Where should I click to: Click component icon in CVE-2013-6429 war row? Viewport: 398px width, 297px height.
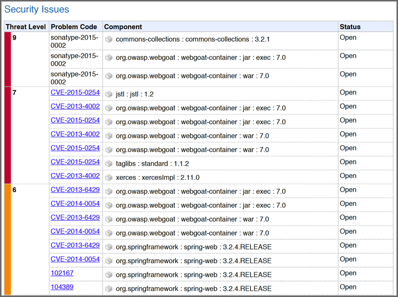pyautogui.click(x=109, y=219)
